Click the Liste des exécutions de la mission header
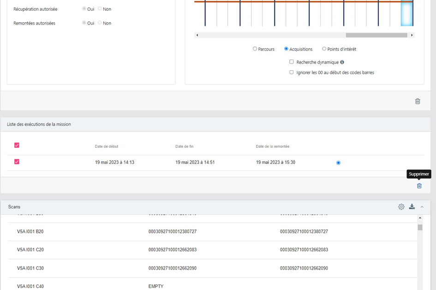Viewport: 436px width, 290px height. tap(39, 124)
